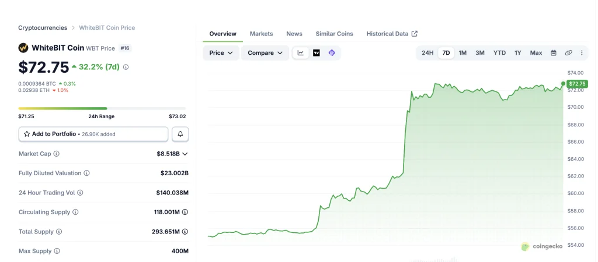Click the star icon in Add to Portfolio

[x=27, y=134]
